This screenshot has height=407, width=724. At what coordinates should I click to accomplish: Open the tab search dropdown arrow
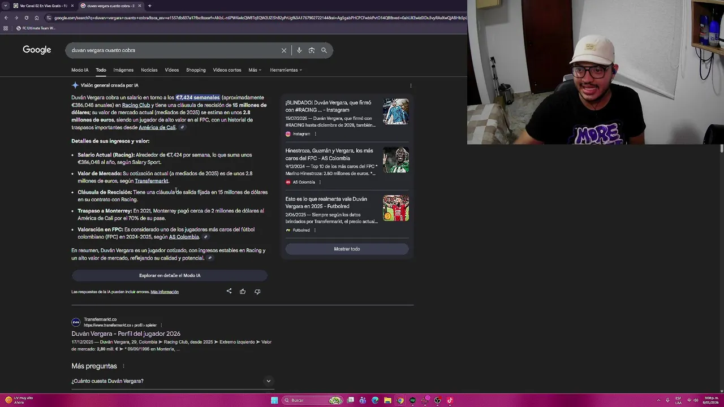[x=6, y=6]
